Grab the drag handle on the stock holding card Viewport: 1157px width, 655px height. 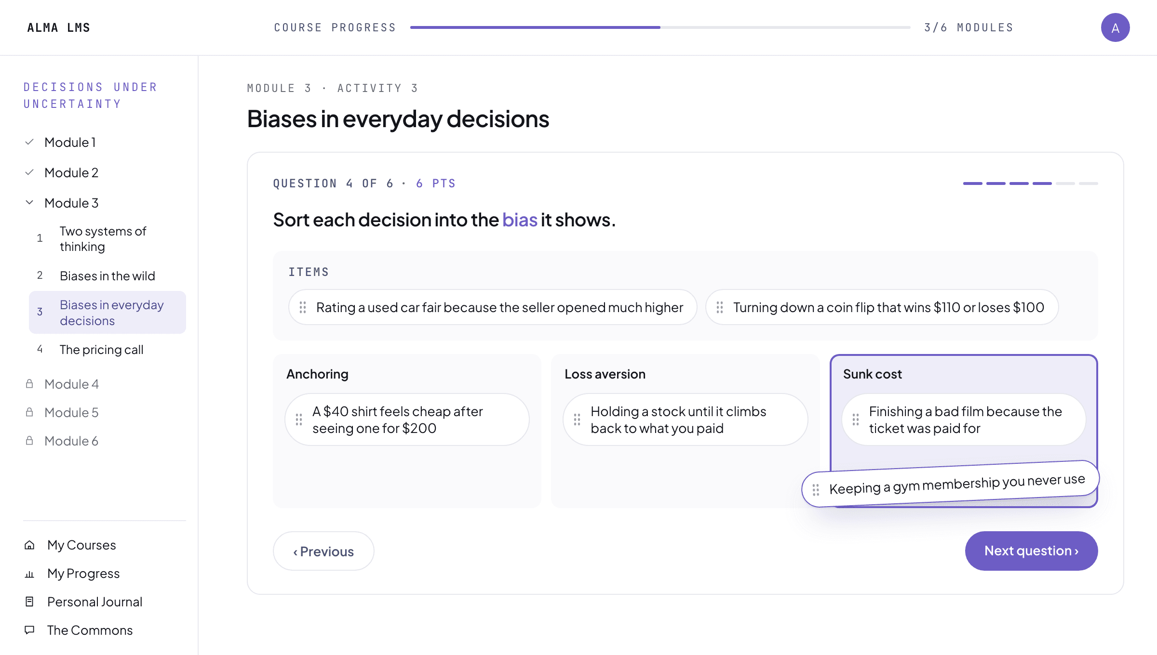[577, 419]
